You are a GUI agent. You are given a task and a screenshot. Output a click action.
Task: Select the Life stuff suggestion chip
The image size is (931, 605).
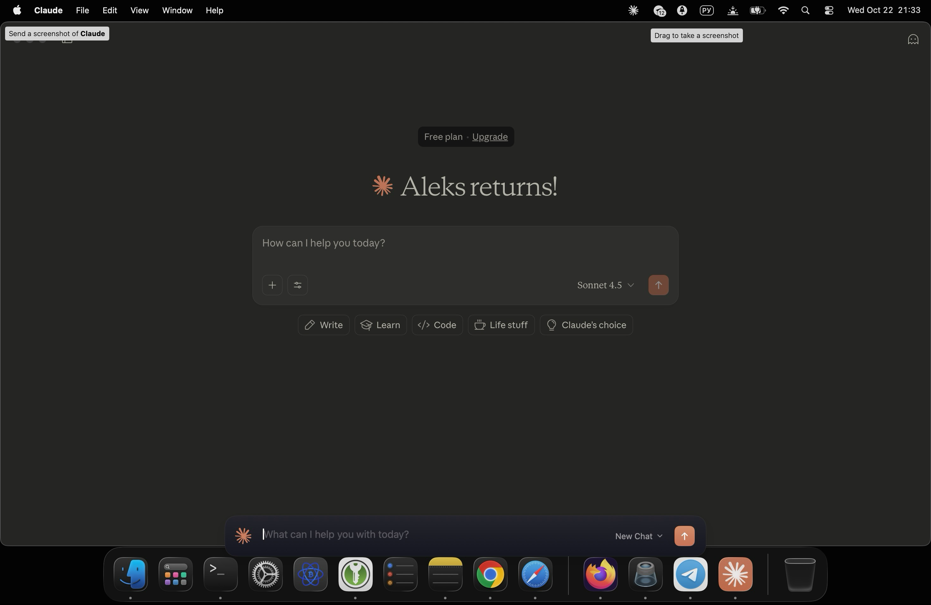(501, 325)
